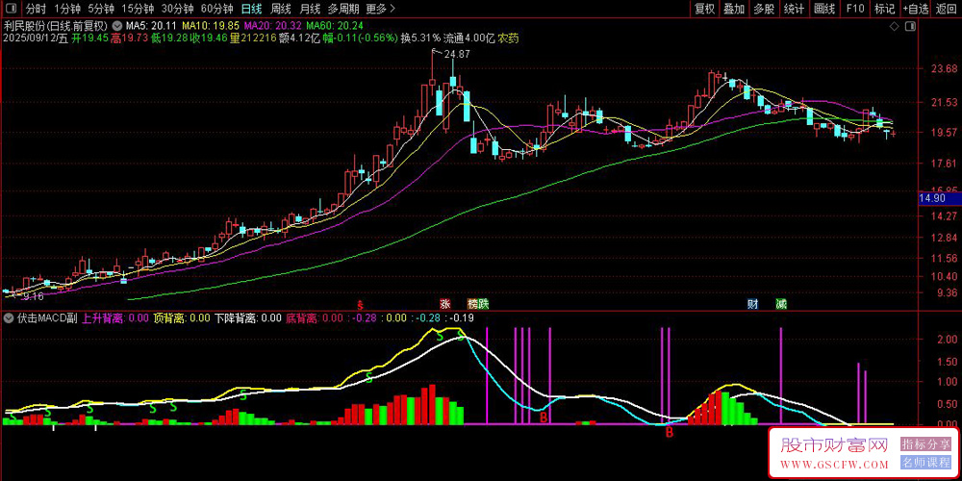The image size is (962, 481).
Task: Click the 榜 event tag under the chart
Action: pyautogui.click(x=472, y=304)
